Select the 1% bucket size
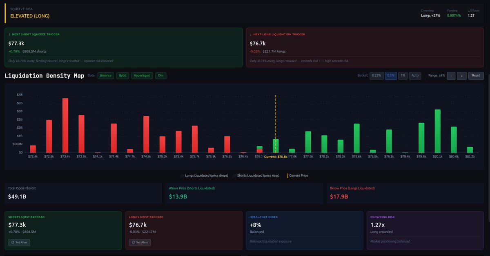The height and width of the screenshot is (256, 490). click(403, 76)
